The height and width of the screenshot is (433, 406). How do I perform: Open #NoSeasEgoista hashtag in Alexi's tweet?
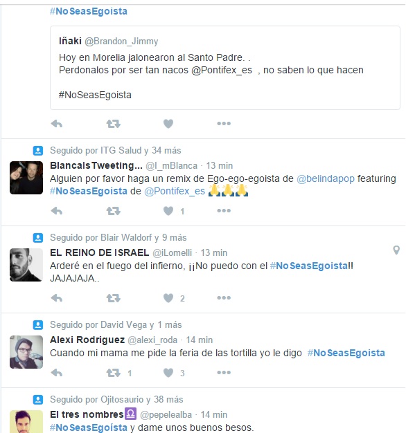pyautogui.click(x=346, y=353)
